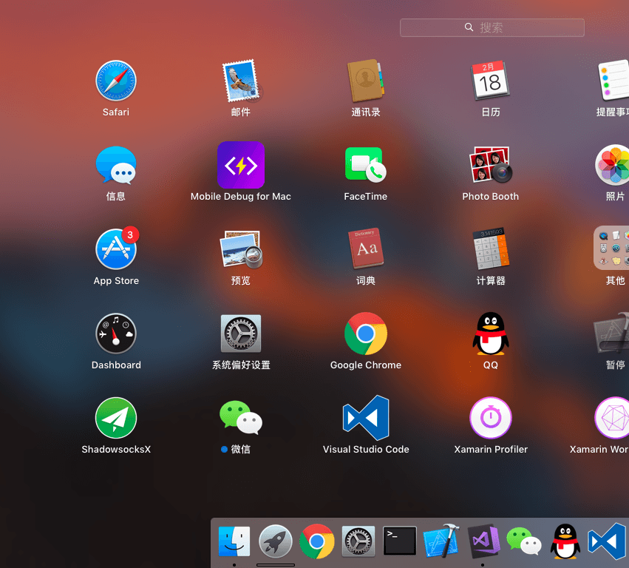Launch ShadowsocksX
The height and width of the screenshot is (568, 629).
(116, 418)
